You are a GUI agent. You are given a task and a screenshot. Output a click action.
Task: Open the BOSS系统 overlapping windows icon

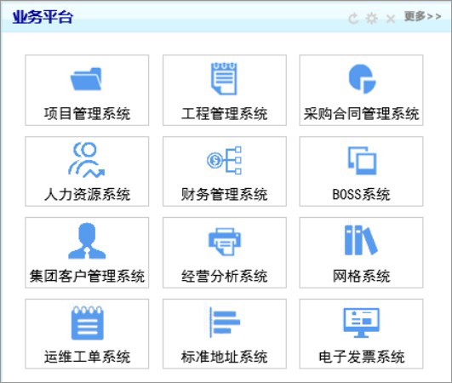pyautogui.click(x=362, y=161)
